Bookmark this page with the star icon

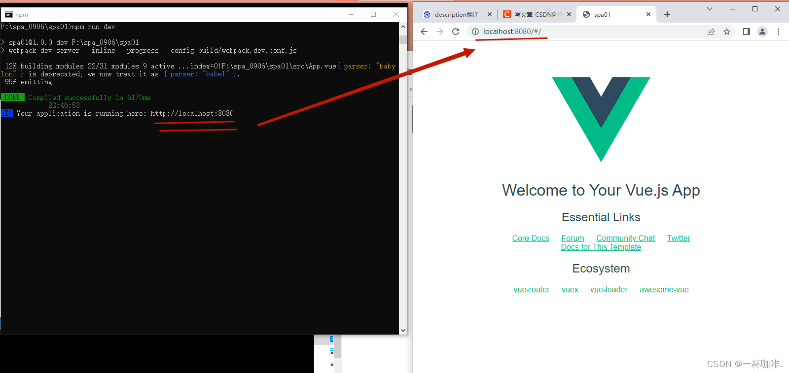coord(727,32)
